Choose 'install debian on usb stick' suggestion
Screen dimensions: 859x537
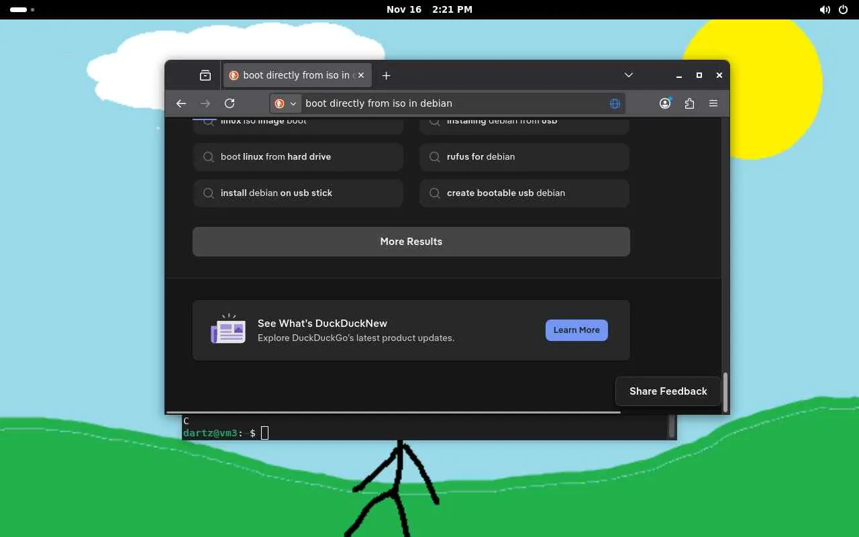point(298,193)
